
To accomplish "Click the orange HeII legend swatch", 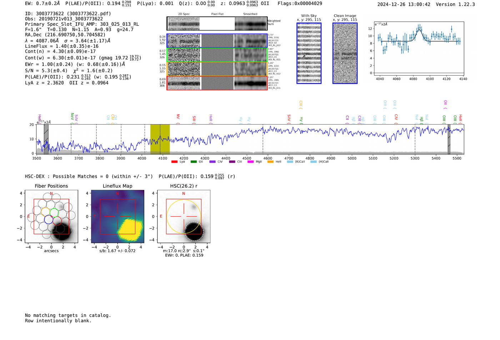I will pyautogui.click(x=270, y=162).
